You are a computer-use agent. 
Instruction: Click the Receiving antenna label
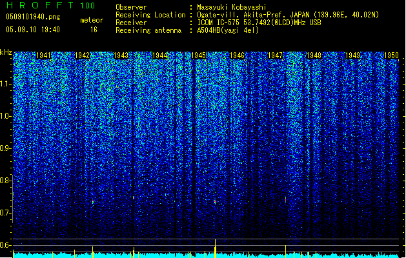[148, 30]
